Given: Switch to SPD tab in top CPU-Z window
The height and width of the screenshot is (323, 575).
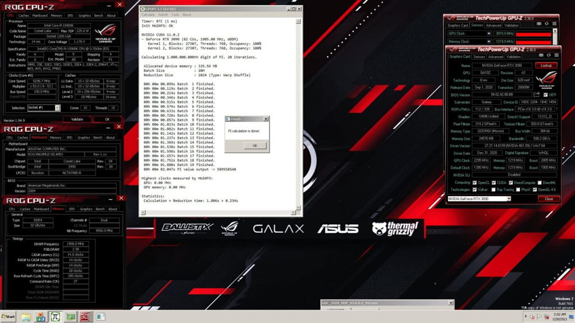Looking at the screenshot, I should pos(70,15).
